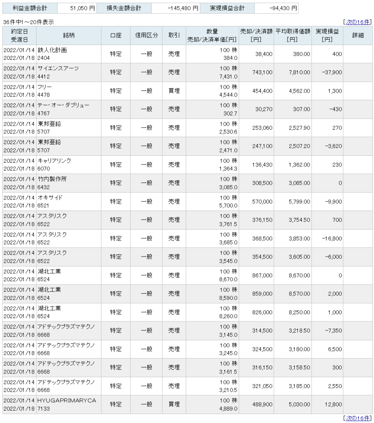Click the 488,900 settlement amount

point(262,404)
